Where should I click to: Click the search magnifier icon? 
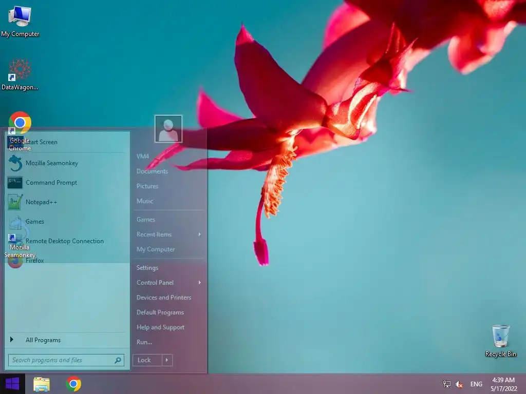[x=118, y=360]
